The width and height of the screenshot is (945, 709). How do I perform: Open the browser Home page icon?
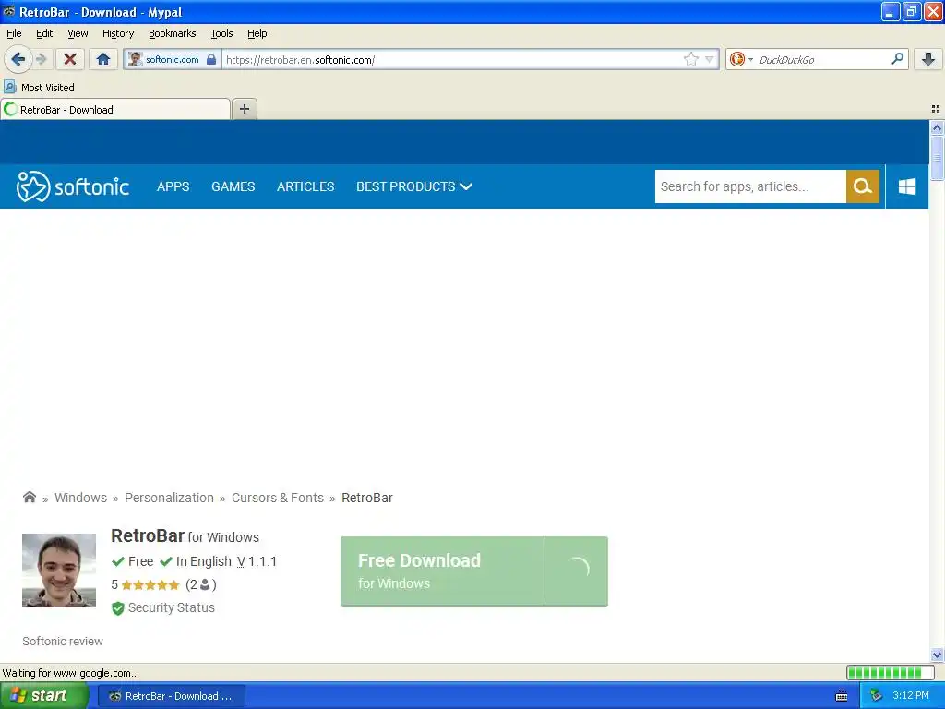pos(103,59)
